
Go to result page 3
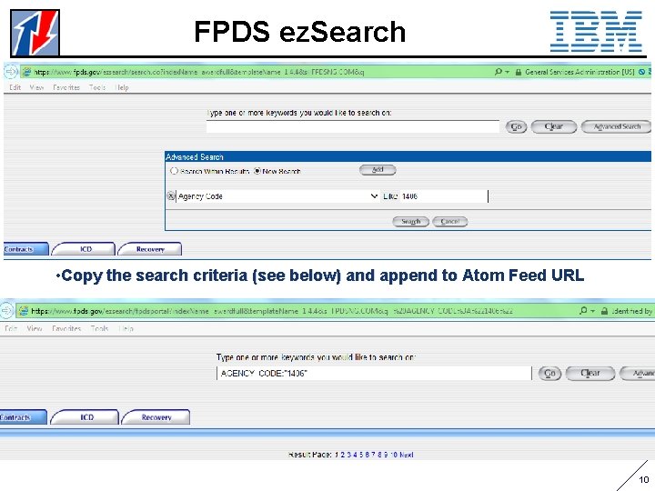point(348,455)
